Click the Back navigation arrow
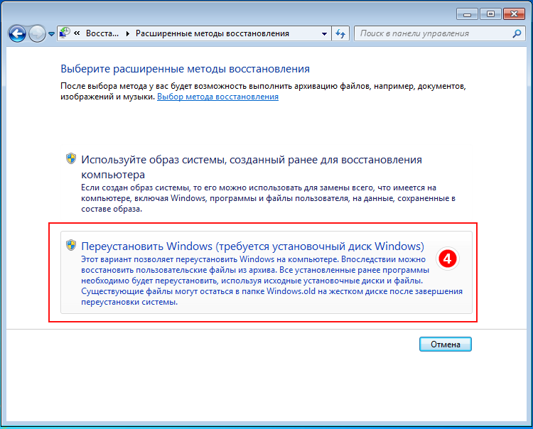 coord(17,33)
